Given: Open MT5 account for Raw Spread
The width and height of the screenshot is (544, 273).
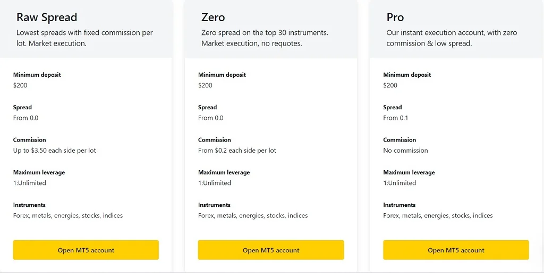Looking at the screenshot, I should (x=86, y=250).
